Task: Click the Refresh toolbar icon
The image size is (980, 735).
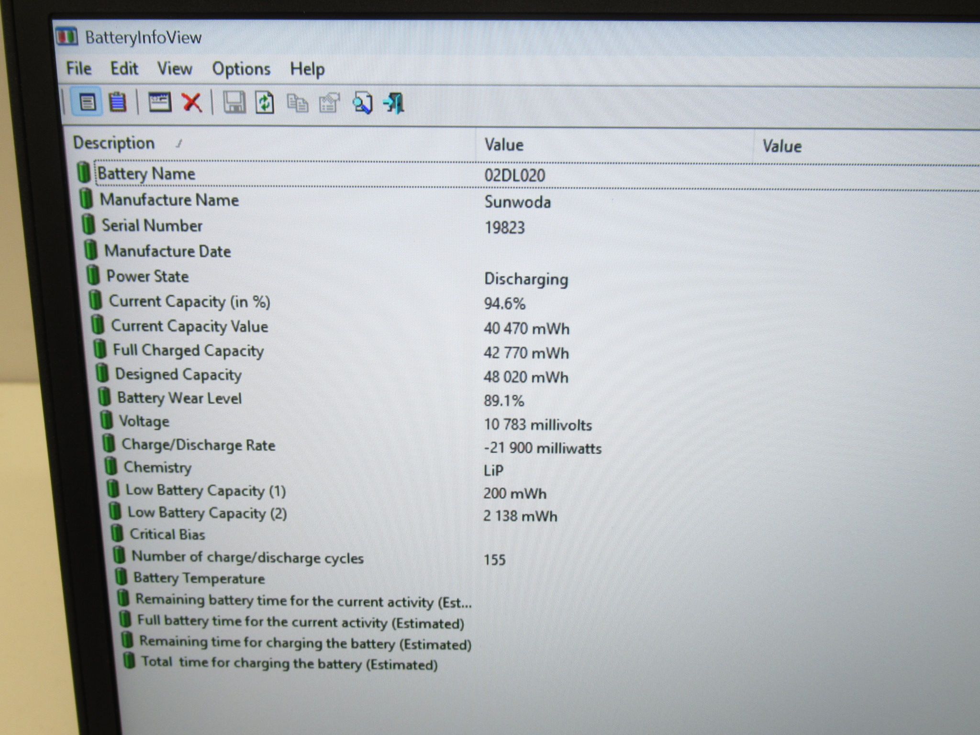Action: point(265,103)
